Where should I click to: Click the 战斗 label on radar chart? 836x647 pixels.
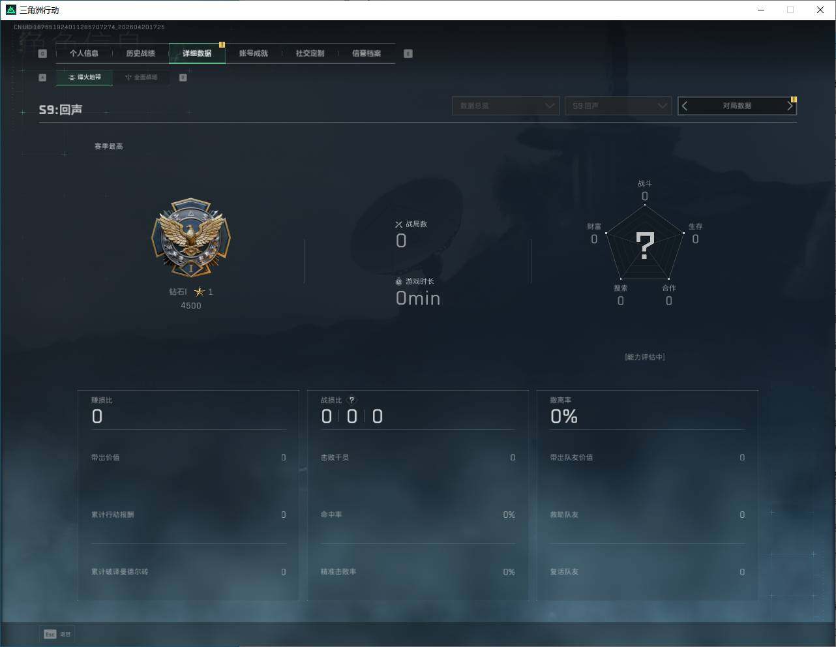[645, 184]
